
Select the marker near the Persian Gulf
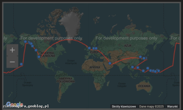(x=110, y=63)
